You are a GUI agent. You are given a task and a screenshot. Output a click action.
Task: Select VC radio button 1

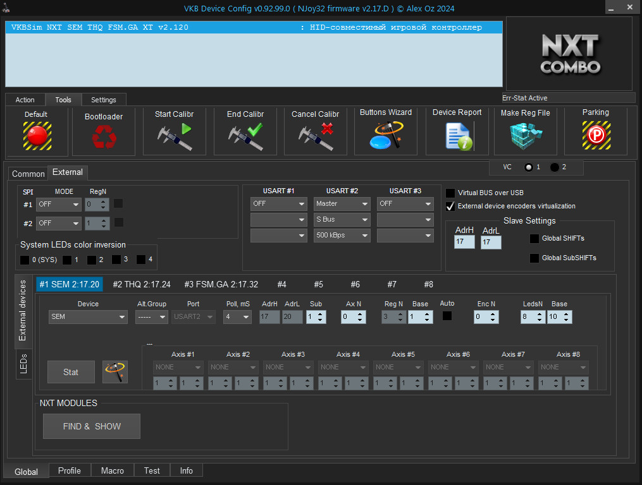click(529, 167)
